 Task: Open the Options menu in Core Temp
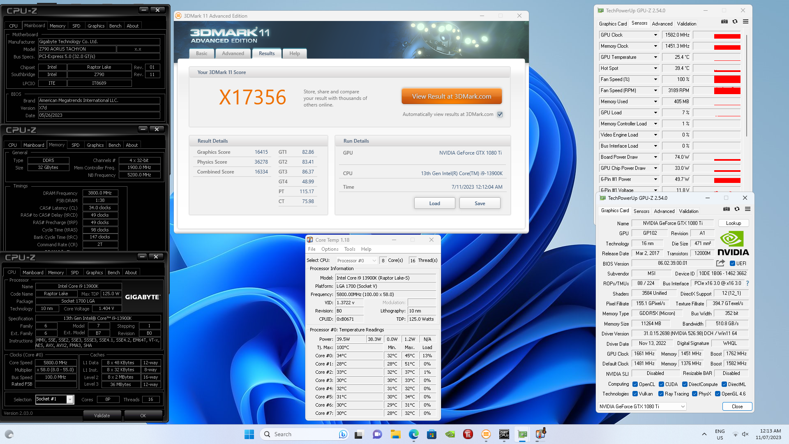[x=330, y=249]
